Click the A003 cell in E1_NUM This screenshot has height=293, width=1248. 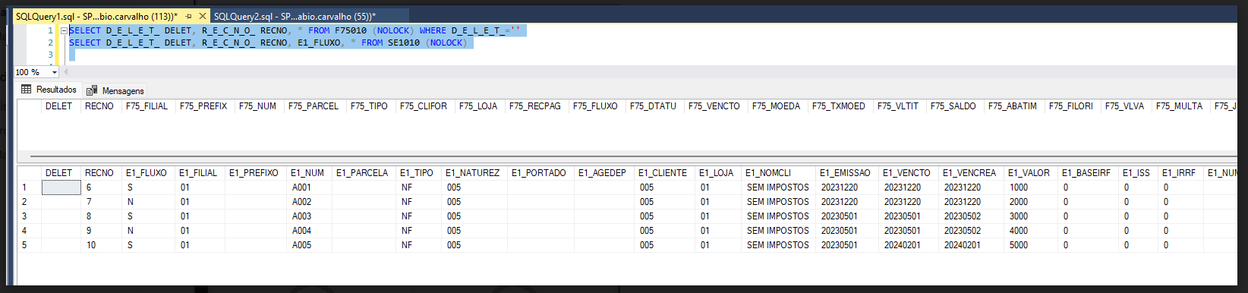pyautogui.click(x=309, y=216)
